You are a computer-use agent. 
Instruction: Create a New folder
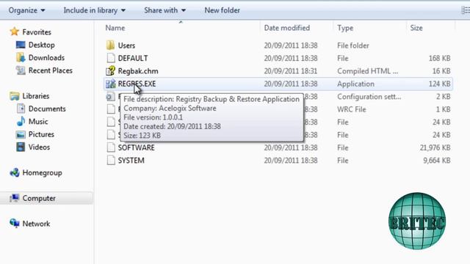tap(222, 10)
